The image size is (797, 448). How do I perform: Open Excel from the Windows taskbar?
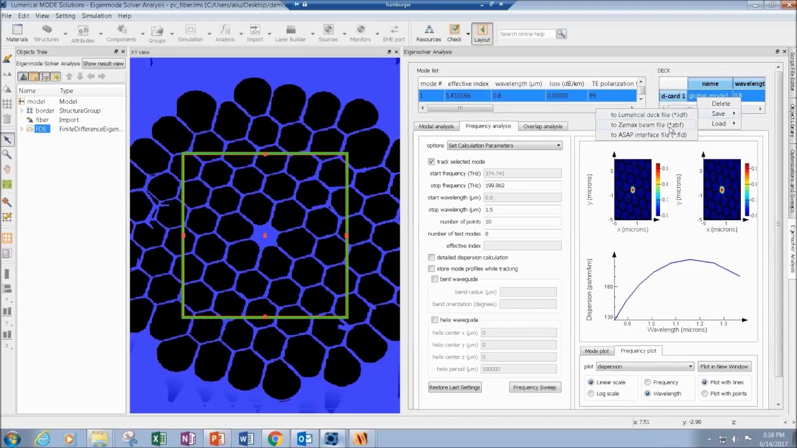(159, 439)
